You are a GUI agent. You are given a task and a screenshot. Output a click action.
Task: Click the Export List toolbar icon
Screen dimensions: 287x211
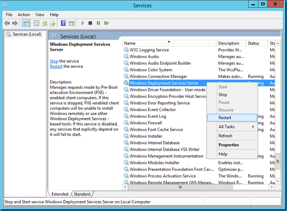53,23
